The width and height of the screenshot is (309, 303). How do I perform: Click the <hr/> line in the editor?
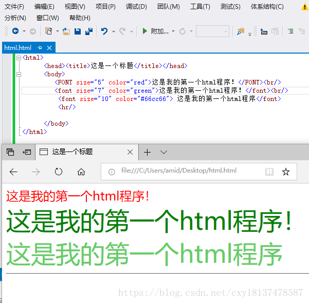point(67,107)
